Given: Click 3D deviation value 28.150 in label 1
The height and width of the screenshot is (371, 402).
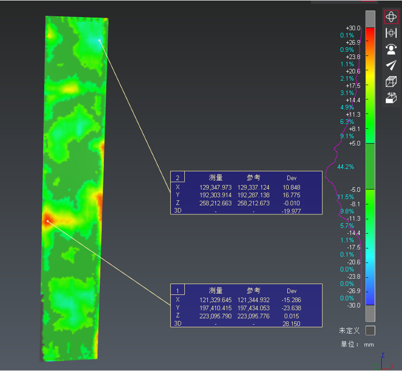Looking at the screenshot, I should pyautogui.click(x=291, y=324).
